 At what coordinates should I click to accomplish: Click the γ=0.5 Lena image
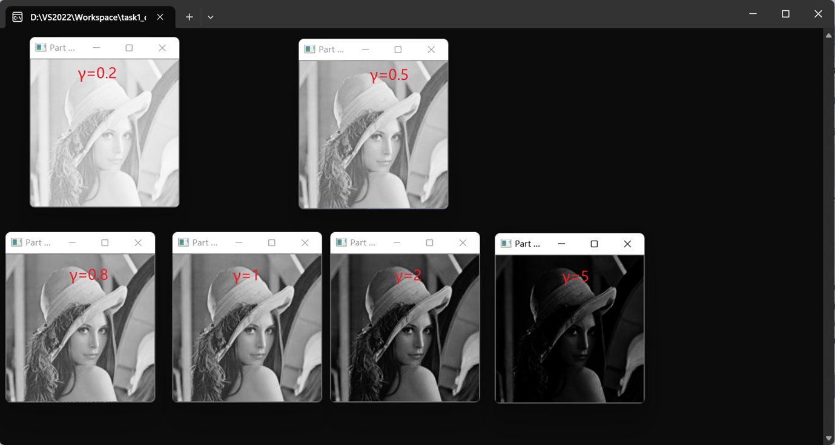pyautogui.click(x=374, y=134)
